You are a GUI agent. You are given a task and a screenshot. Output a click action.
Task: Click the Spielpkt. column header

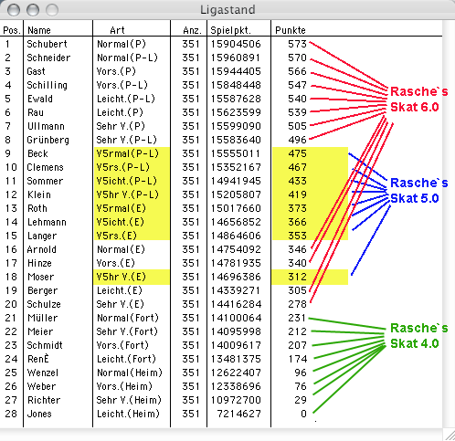click(230, 30)
